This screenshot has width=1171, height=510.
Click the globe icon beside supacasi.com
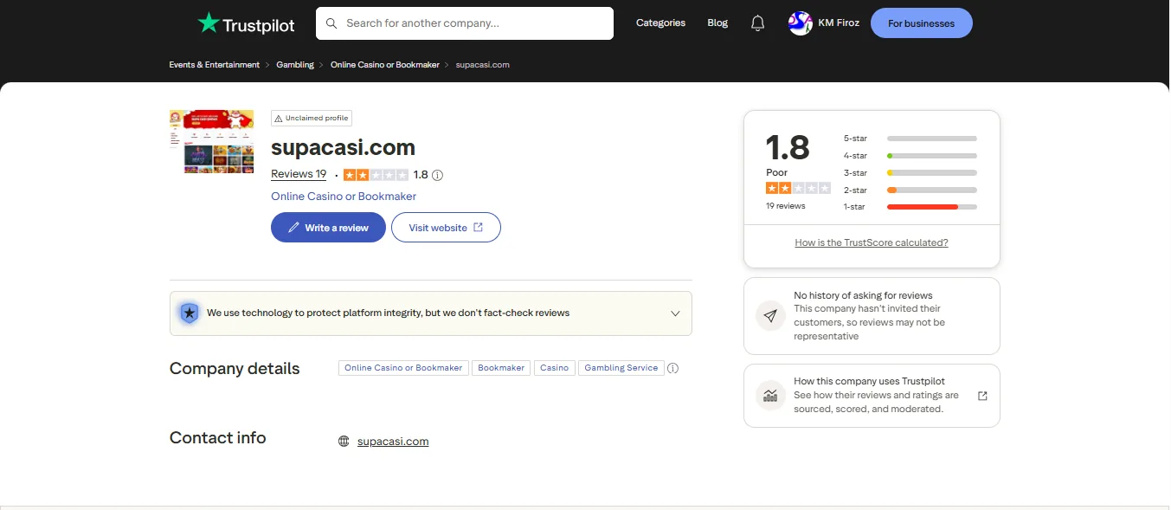(x=344, y=442)
